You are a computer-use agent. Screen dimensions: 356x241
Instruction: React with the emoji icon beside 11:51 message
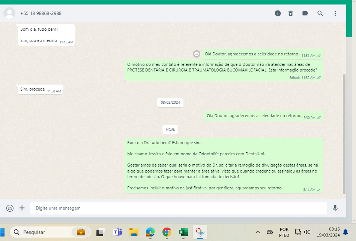pos(197,54)
